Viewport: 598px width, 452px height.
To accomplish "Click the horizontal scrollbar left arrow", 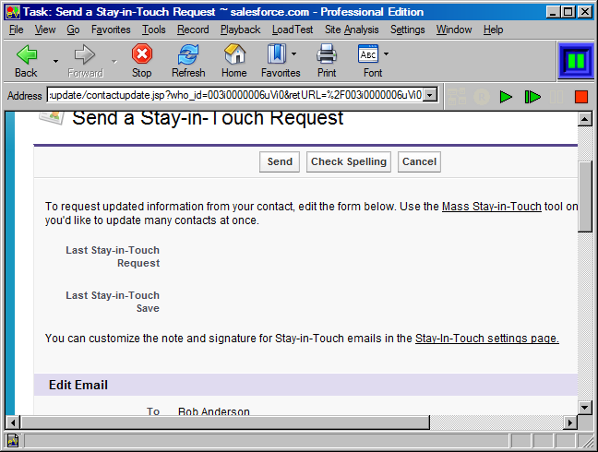I will (x=13, y=422).
